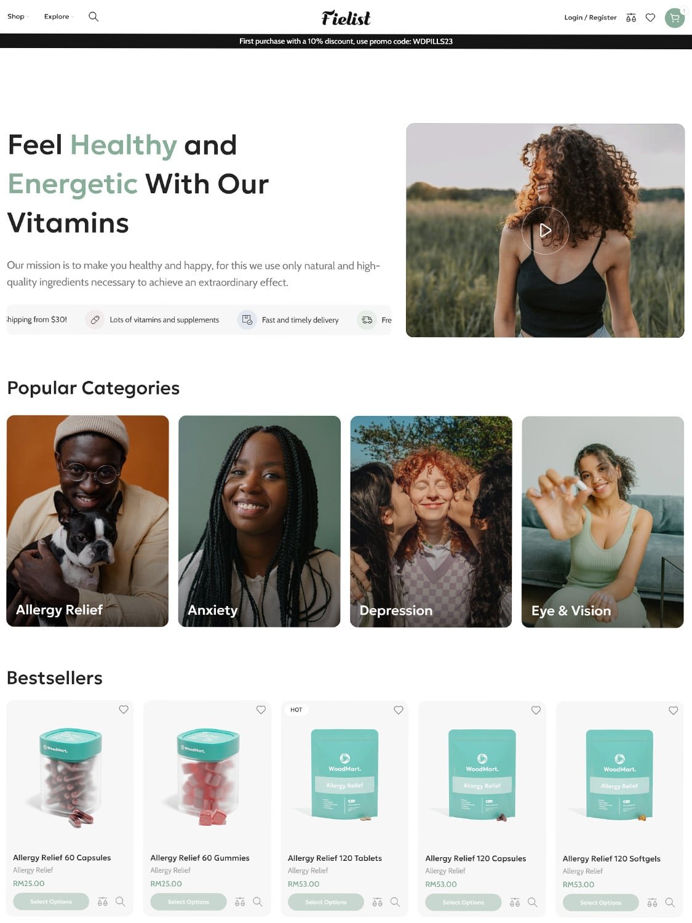Viewport: 692px width, 923px height.
Task: Play the hero video
Action: (x=545, y=230)
